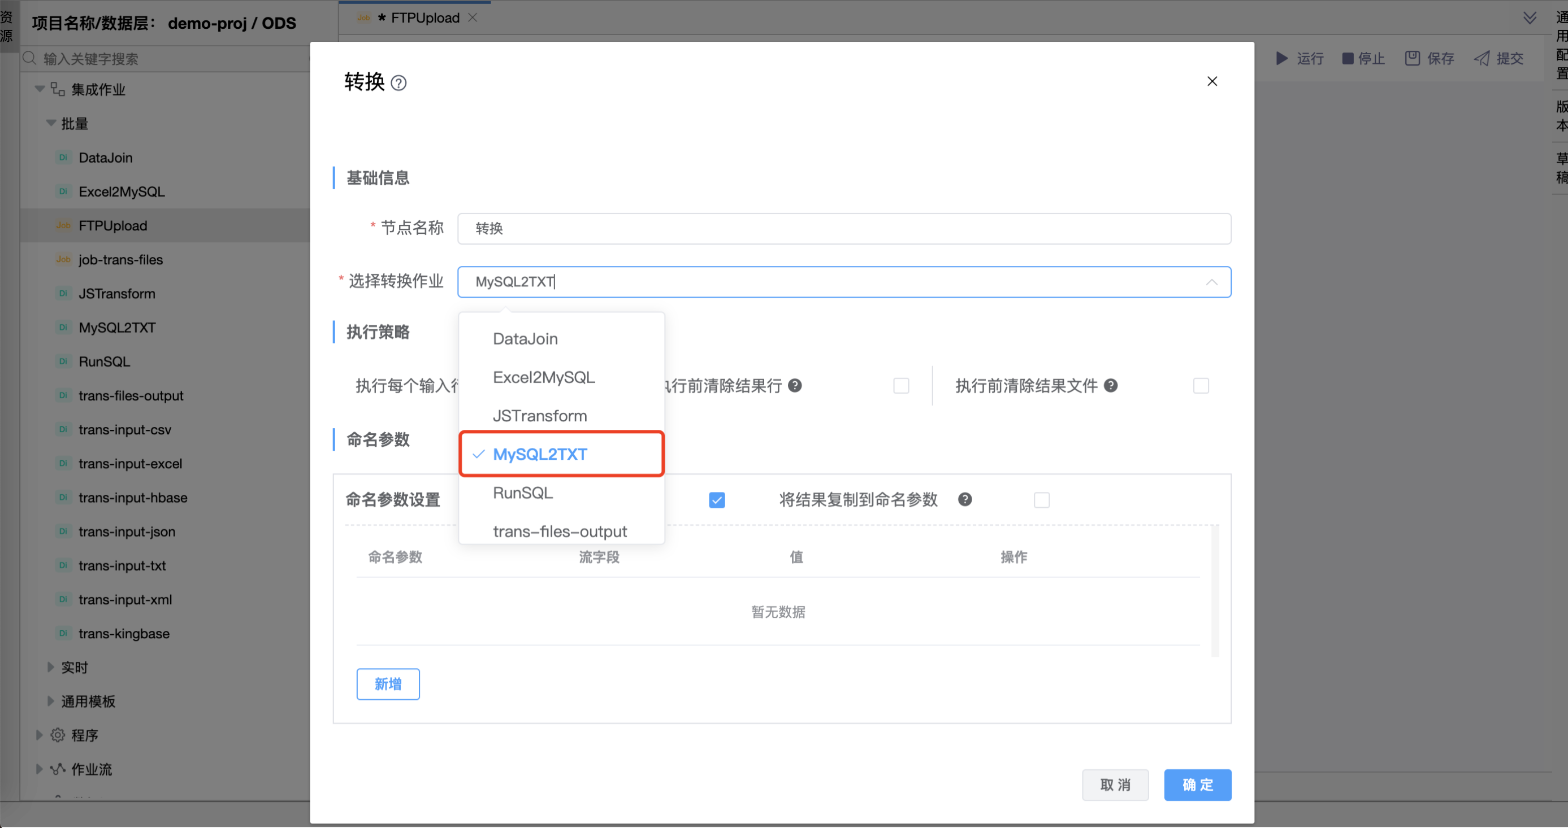Choose JSTransform in the dropdown list
Screen dimensions: 1568x828
point(539,416)
